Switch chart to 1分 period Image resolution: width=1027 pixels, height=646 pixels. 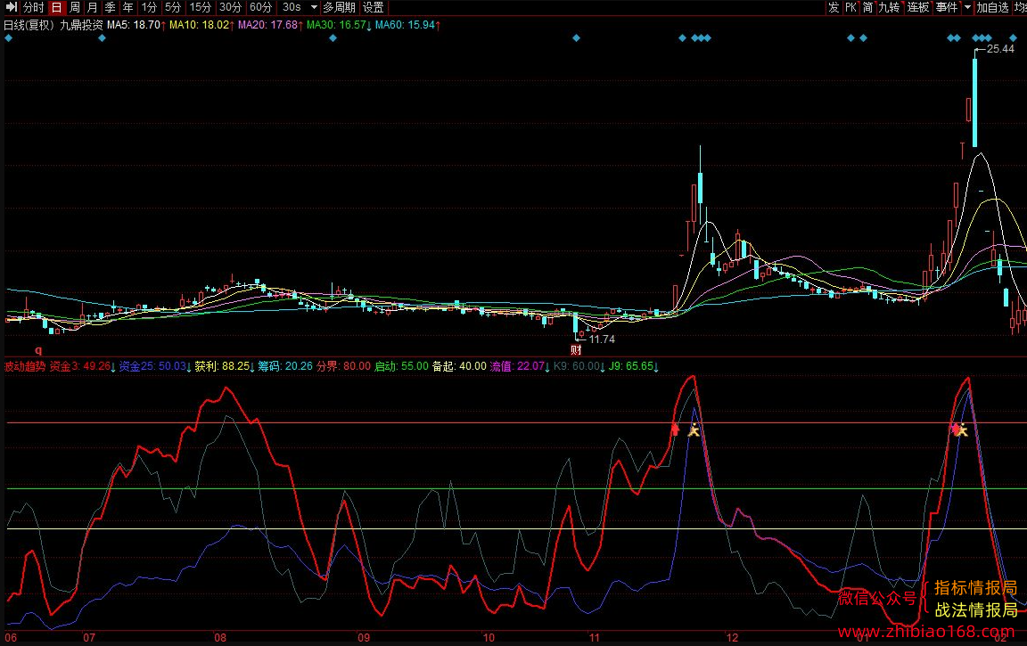149,7
